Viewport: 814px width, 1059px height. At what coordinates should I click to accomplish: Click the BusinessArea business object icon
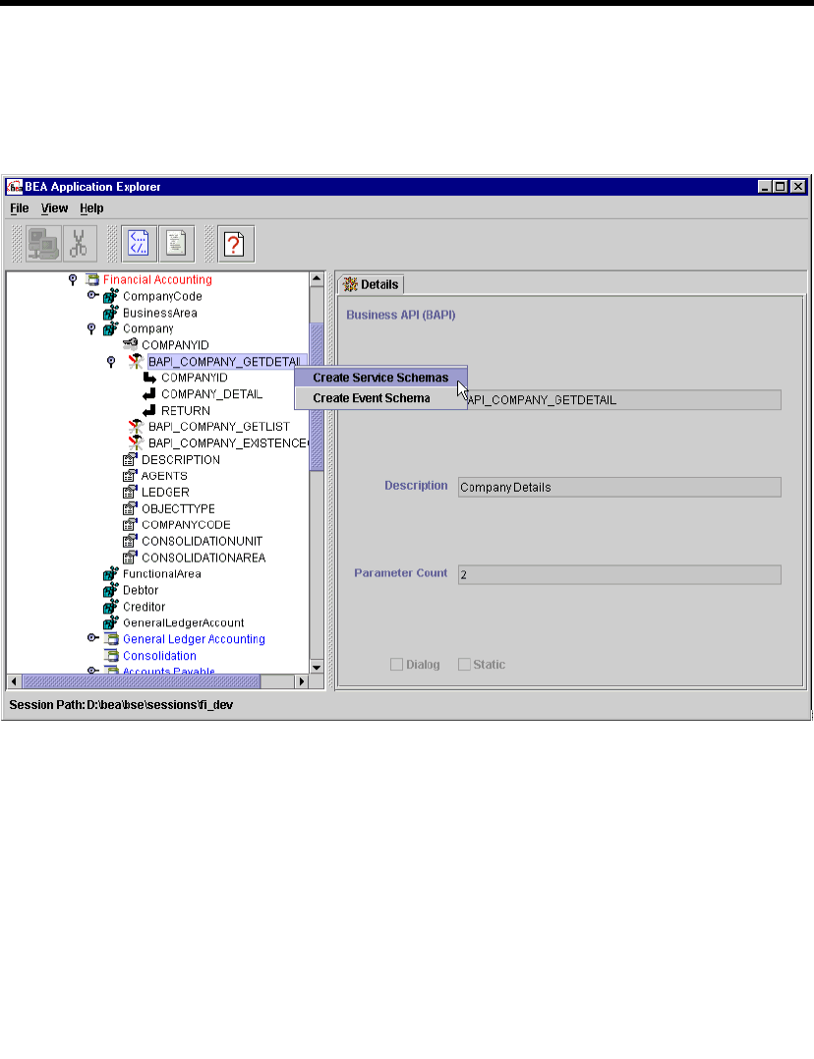click(111, 313)
